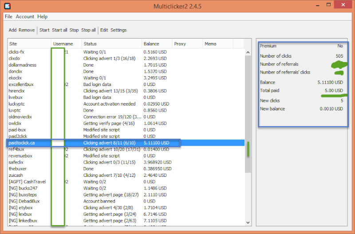Screen dimensions: 355x234
Task: Click the 7.1105 USD balance cell
Action: coord(155,221)
